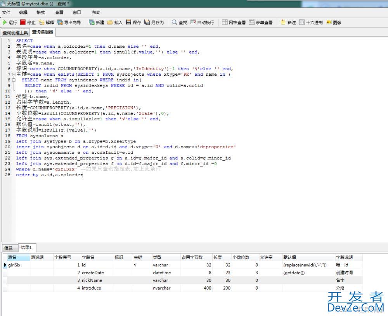
Task: Open the 窗口 menu
Action: tap(77, 12)
